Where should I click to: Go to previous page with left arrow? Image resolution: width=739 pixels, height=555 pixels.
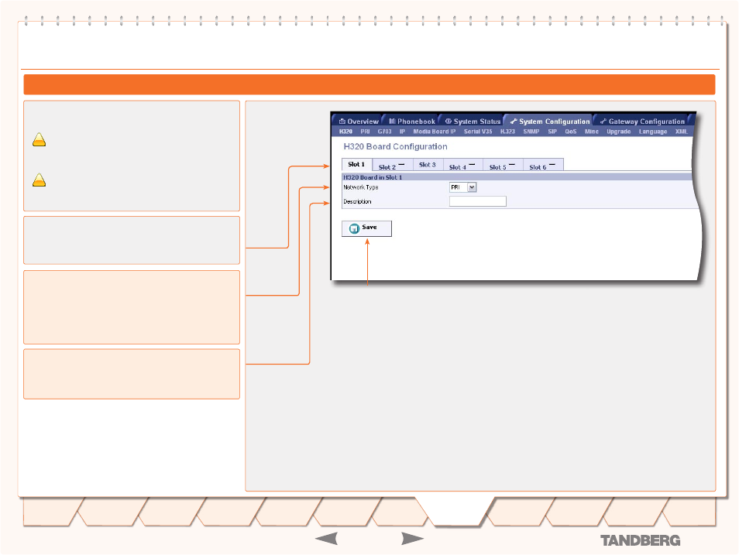pyautogui.click(x=326, y=539)
